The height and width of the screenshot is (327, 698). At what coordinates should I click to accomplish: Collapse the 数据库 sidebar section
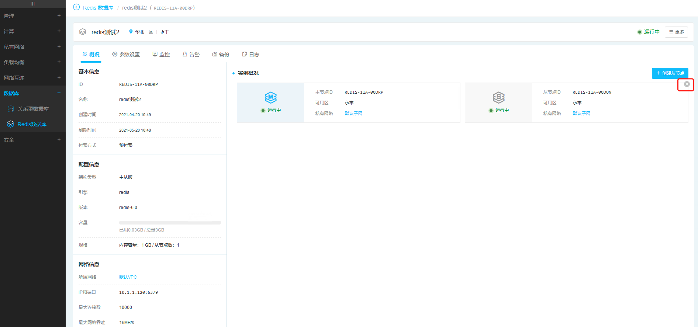point(59,93)
